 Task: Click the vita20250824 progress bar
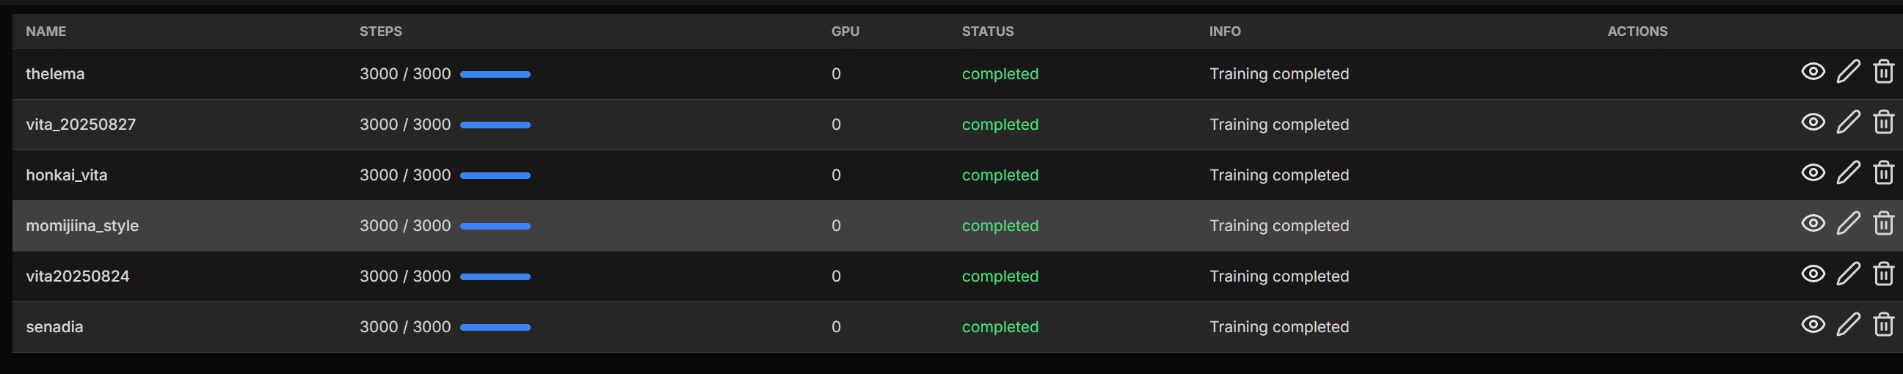[x=495, y=276]
